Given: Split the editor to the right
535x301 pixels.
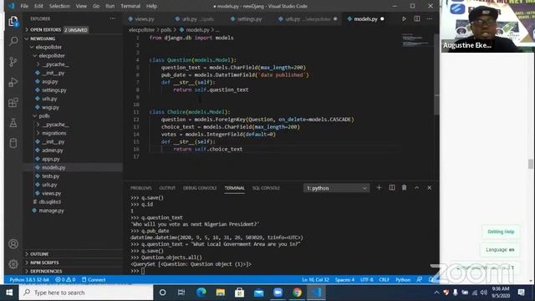Looking at the screenshot, I should click(417, 18).
